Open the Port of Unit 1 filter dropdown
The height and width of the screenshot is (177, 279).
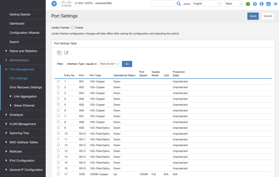[109, 64]
